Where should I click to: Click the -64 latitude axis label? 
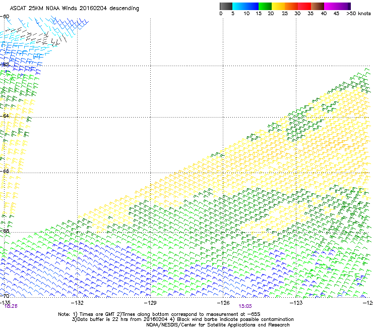tap(5, 116)
